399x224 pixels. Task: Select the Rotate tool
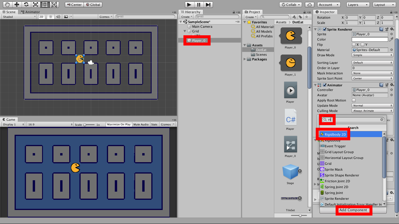pyautogui.click(x=26, y=4)
